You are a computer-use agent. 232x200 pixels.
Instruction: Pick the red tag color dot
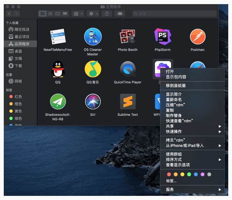click(169, 174)
